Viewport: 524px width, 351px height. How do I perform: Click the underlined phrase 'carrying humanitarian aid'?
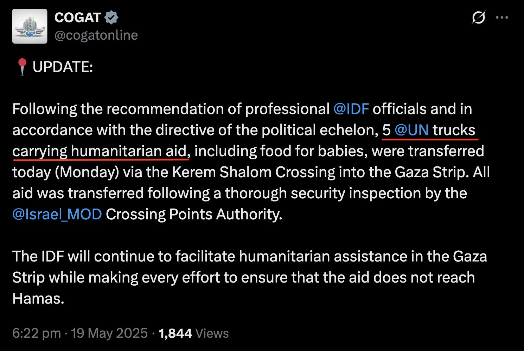[x=99, y=151]
